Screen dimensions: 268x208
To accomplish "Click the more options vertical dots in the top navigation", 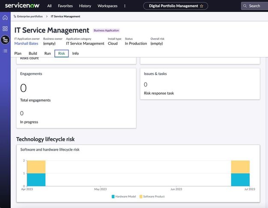I will tap(125, 6).
